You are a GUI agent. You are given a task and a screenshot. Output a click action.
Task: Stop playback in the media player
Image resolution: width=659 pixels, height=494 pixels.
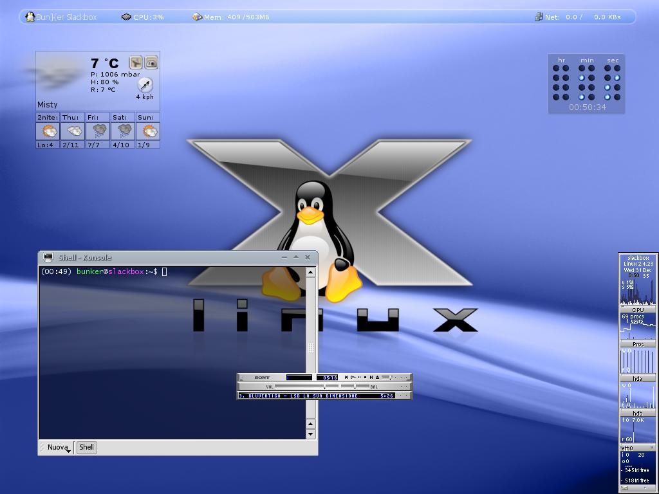[366, 377]
